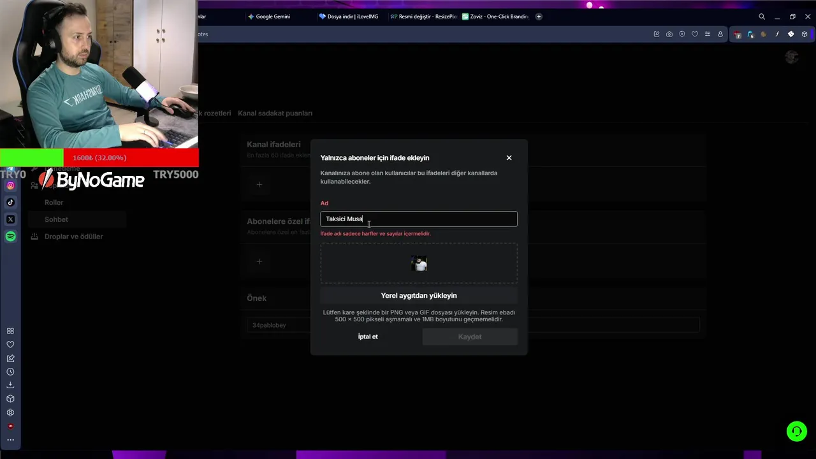Add subscriber emote with plus under Abonelere özel
816x459 pixels.
[x=259, y=261]
